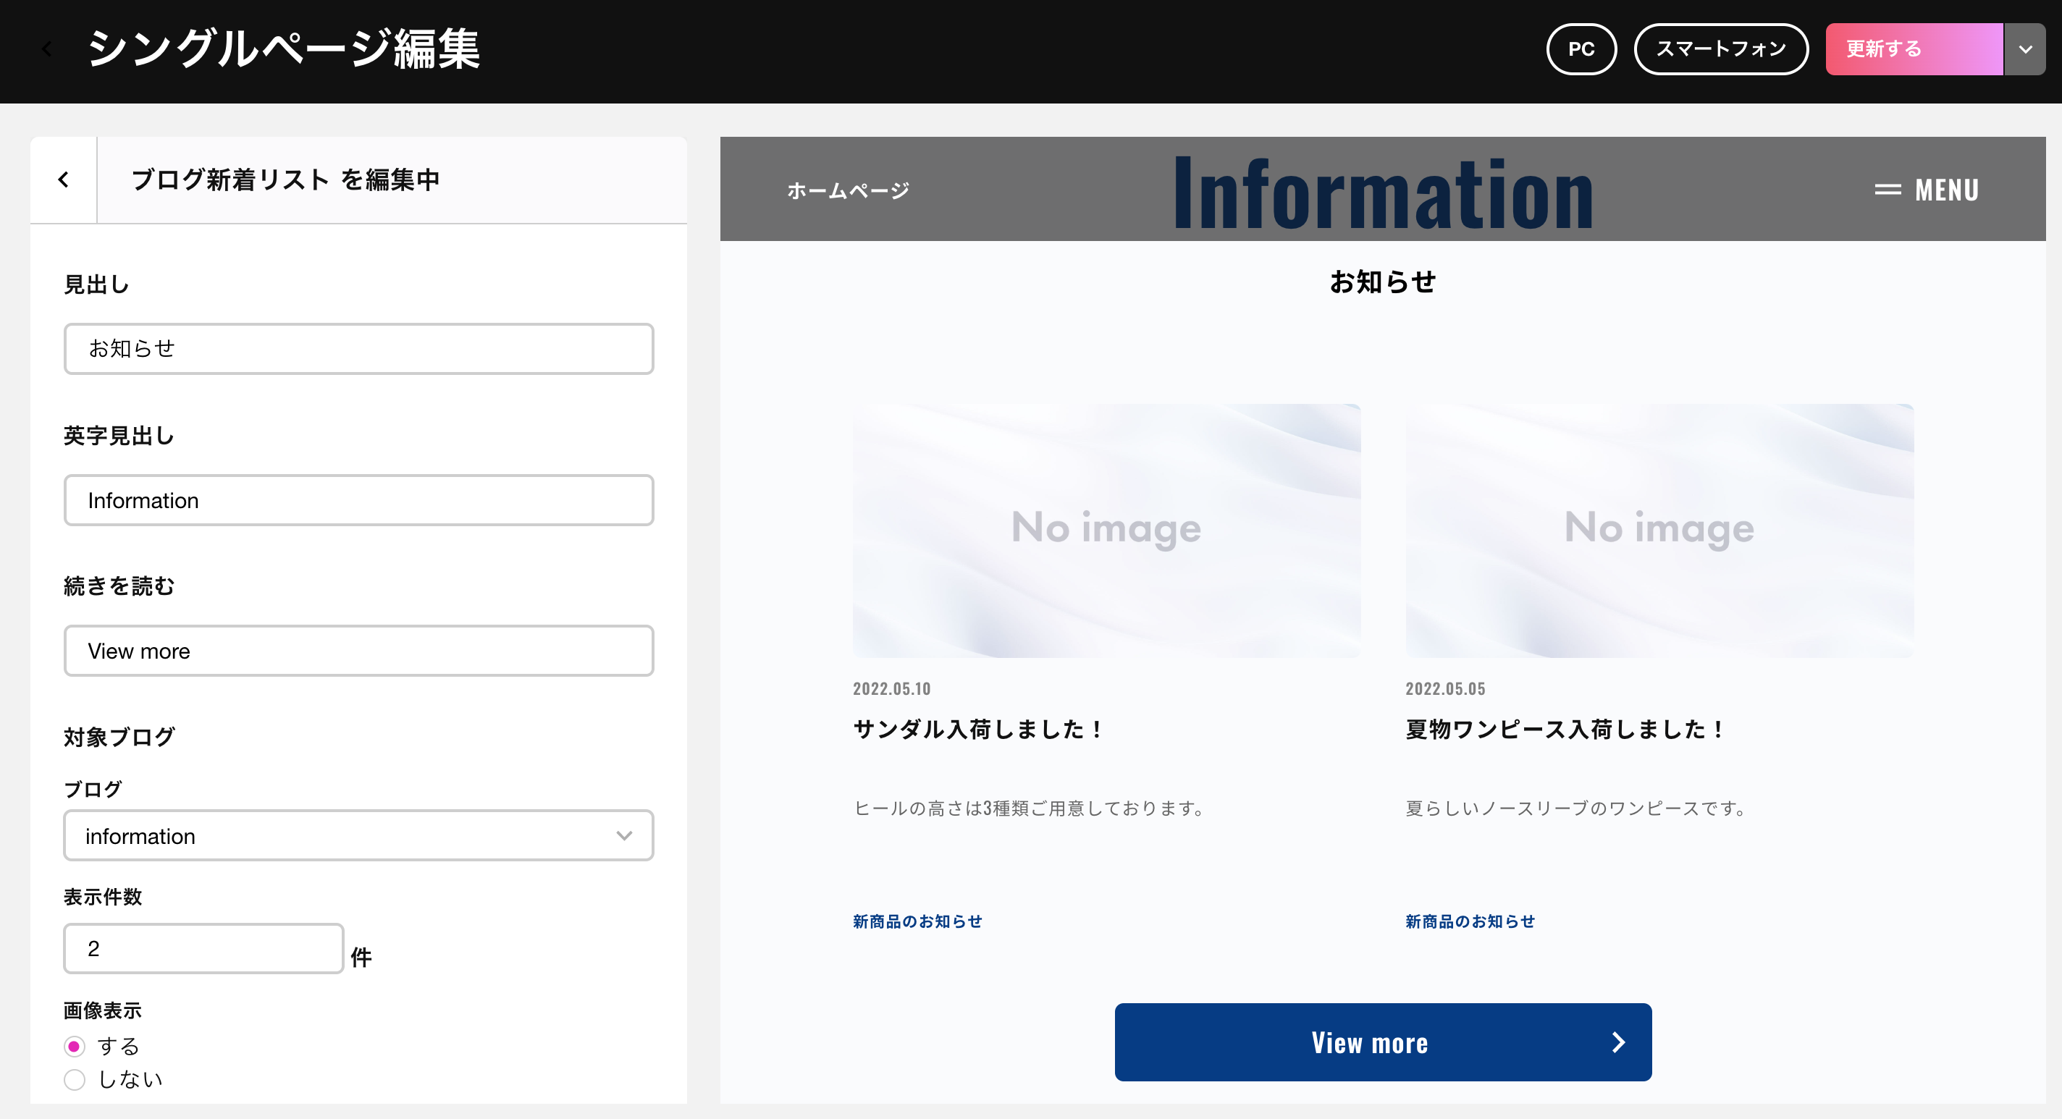
Task: Click the お知らせ heading in preview
Action: [x=1383, y=282]
